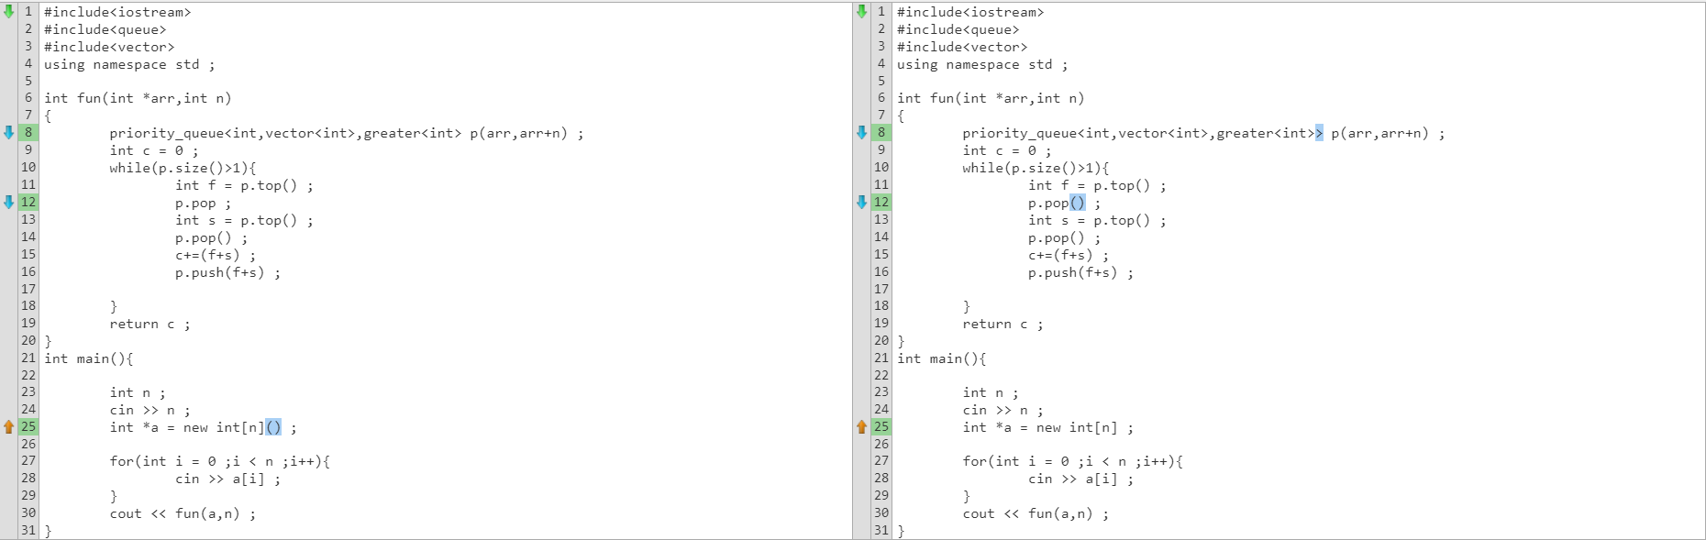Click green down arrow beside line 1, right pane
Viewport: 1706px width, 540px height.
862,12
